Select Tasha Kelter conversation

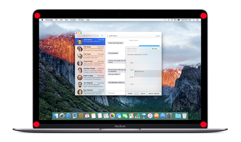tap(90, 63)
